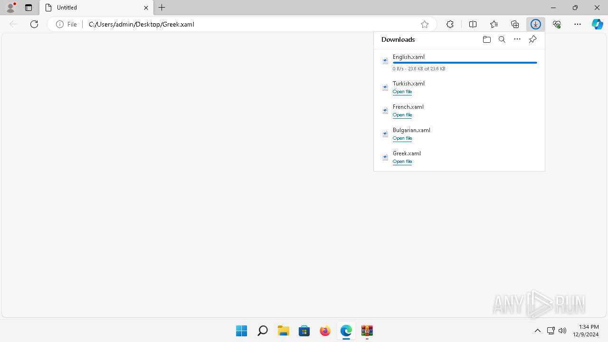Open the Extensions puzzle icon

pos(450,24)
